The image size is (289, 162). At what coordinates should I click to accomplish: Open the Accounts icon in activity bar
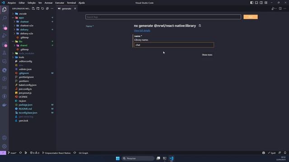[5, 138]
